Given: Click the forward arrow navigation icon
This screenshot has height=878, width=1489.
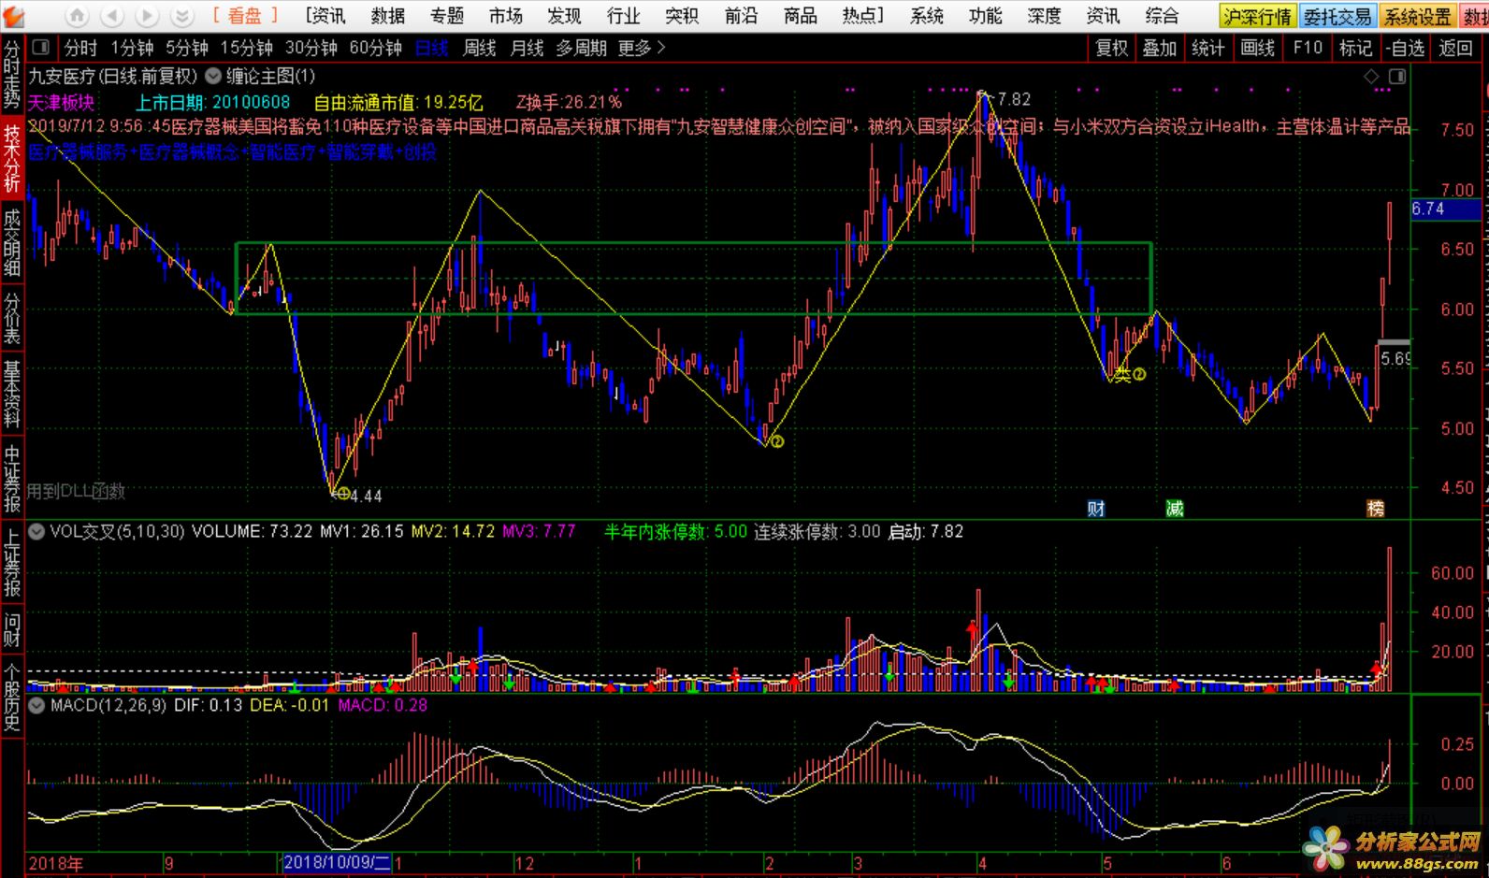Looking at the screenshot, I should coord(147,16).
